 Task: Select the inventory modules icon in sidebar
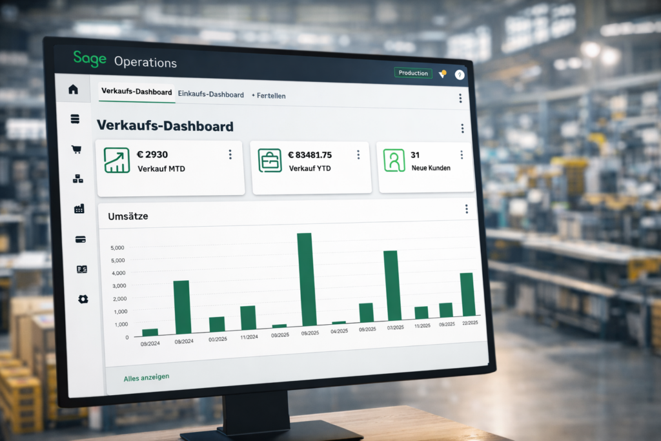pos(79,179)
